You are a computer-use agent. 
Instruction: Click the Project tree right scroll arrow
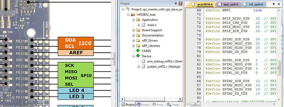(x=180, y=99)
